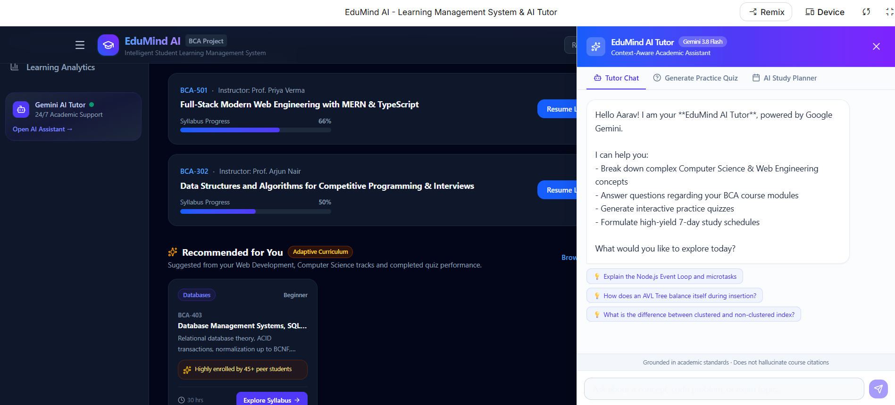Click Instructor: Prof. Priya Verma text
This screenshot has width=895, height=405.
pyautogui.click(x=261, y=90)
